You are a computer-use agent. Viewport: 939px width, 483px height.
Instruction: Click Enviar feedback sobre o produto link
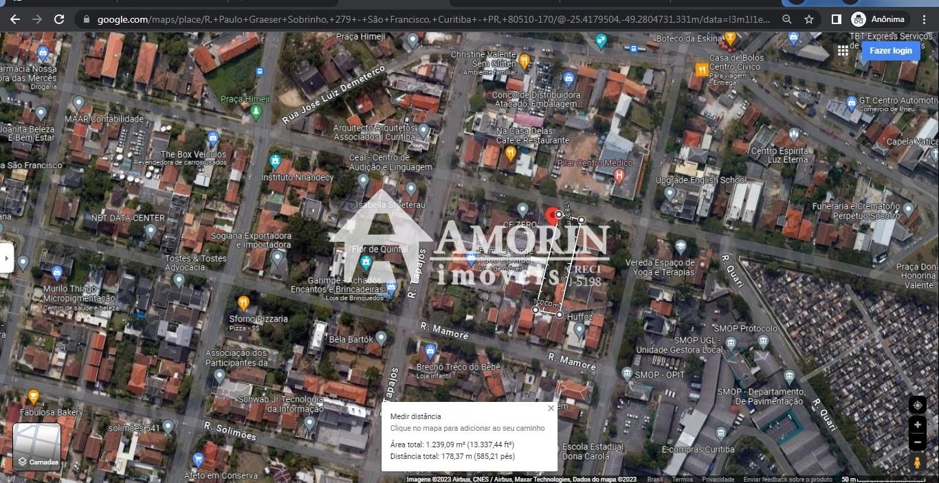point(788,479)
